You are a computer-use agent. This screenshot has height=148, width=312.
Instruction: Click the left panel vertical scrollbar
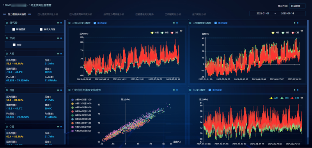point(65,76)
